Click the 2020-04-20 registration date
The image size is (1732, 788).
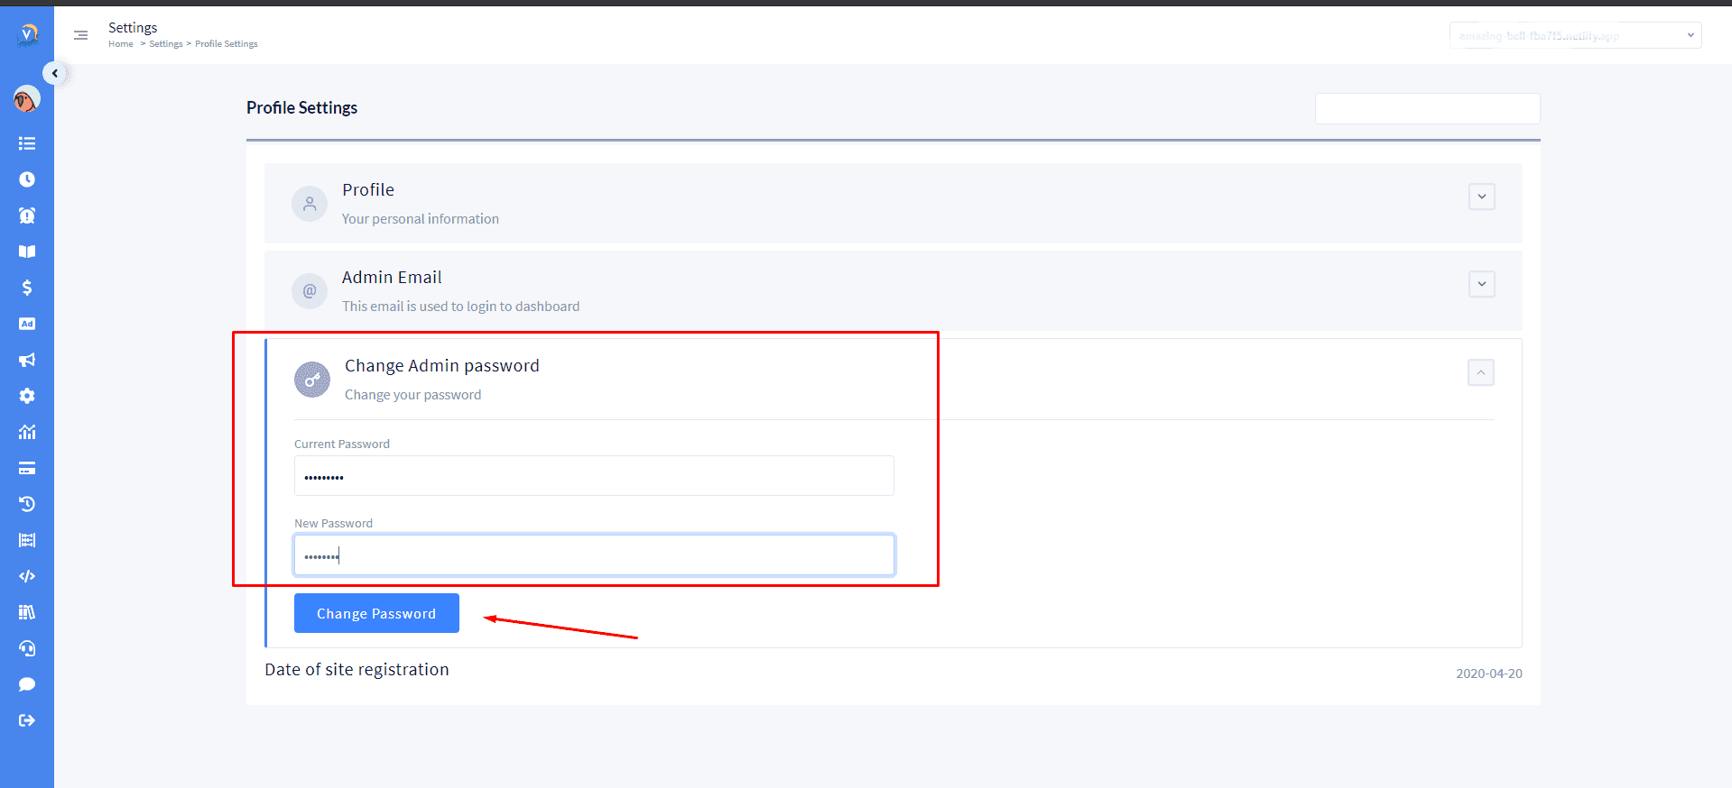[1489, 673]
